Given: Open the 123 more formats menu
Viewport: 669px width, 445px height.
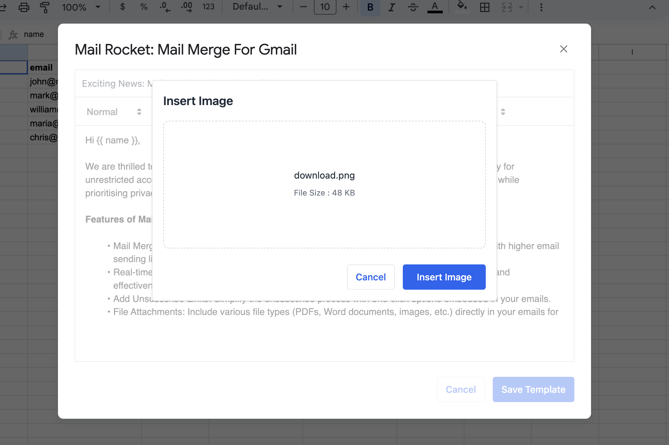Looking at the screenshot, I should [208, 7].
